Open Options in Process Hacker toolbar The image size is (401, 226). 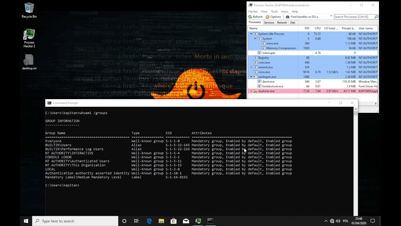(273, 17)
